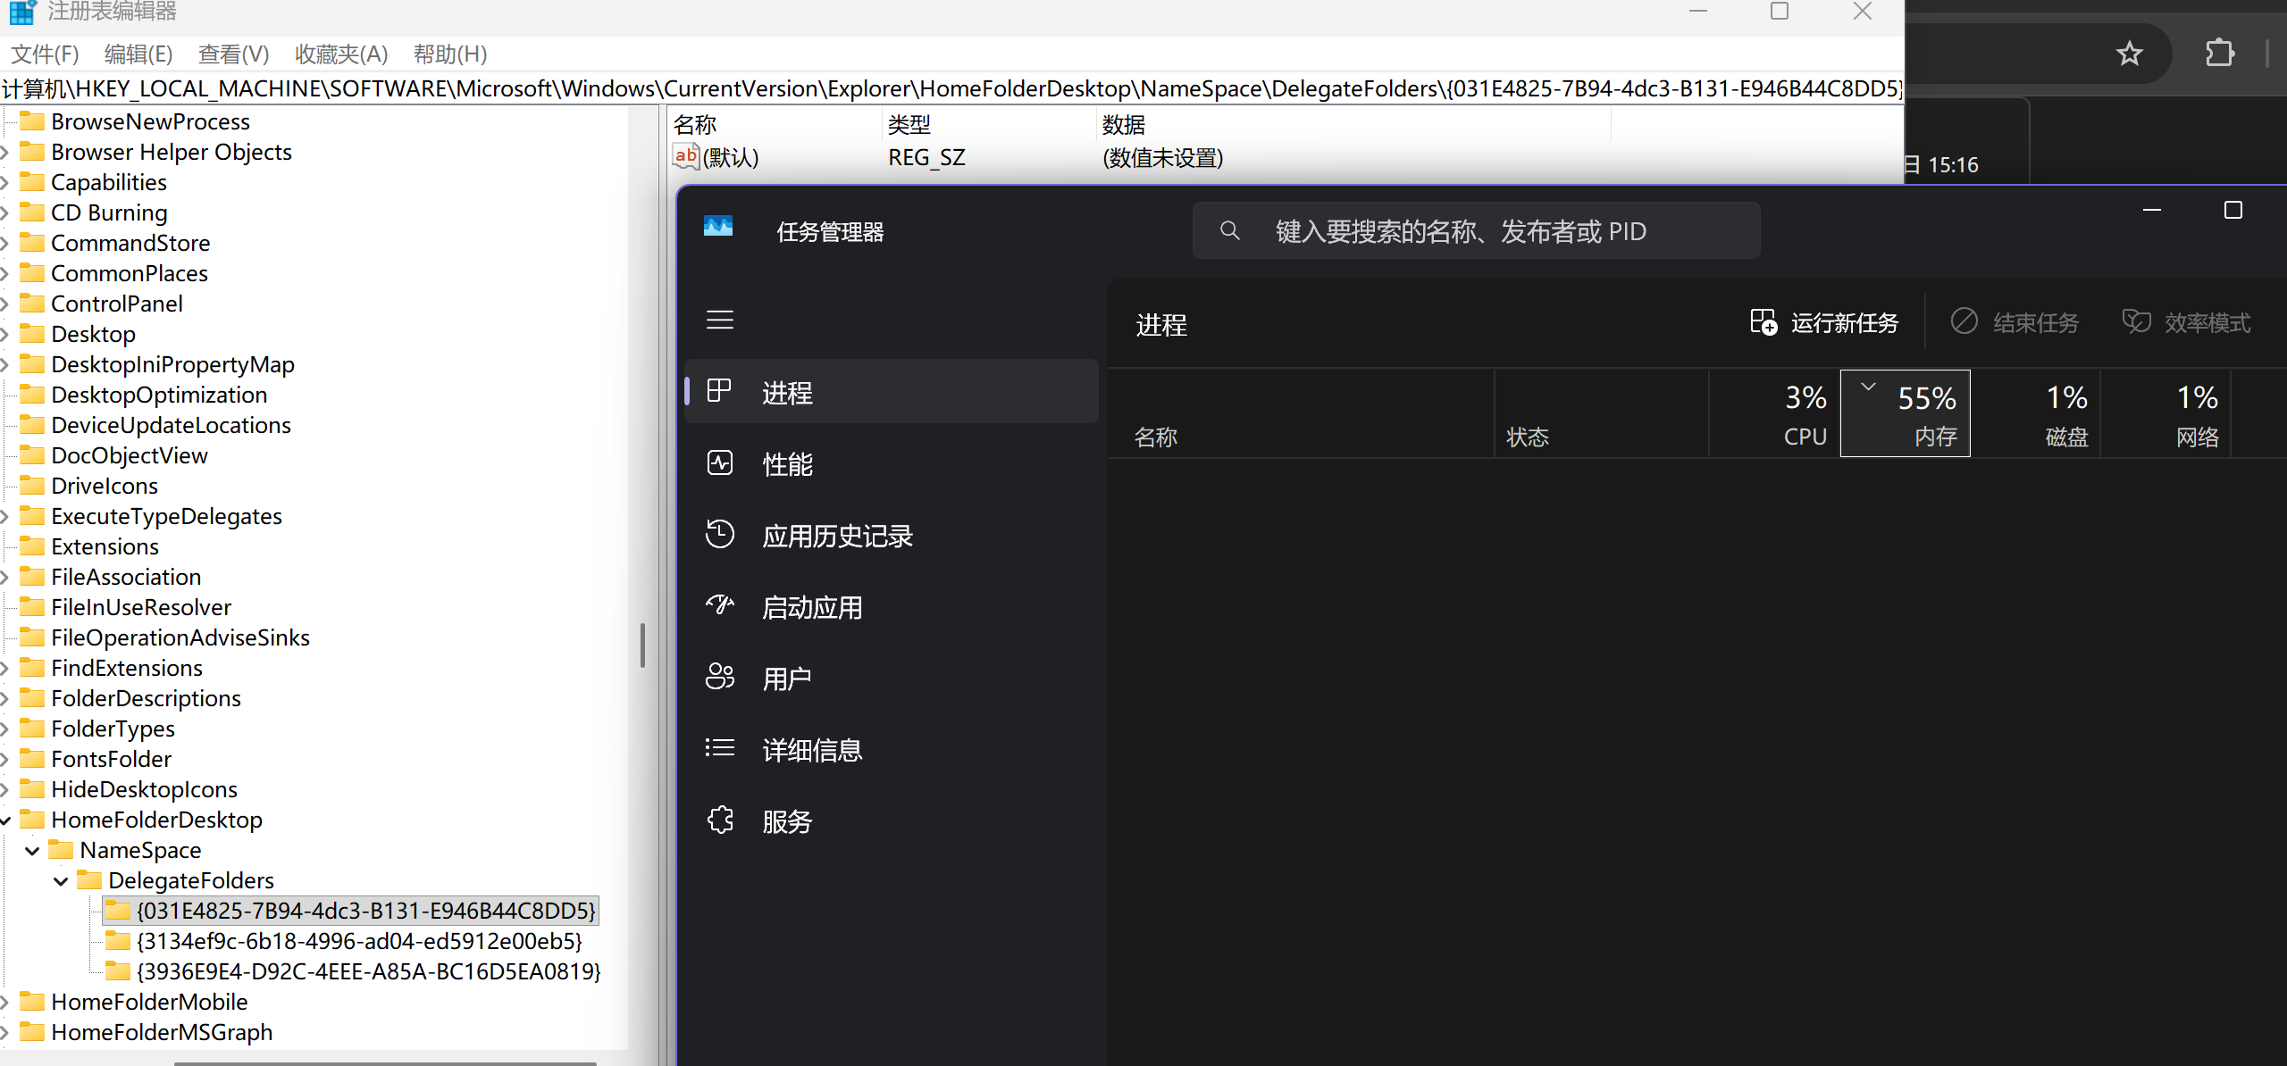The image size is (2287, 1066).
Task: Switch to the 性能 (Performance) panel
Action: (x=787, y=462)
